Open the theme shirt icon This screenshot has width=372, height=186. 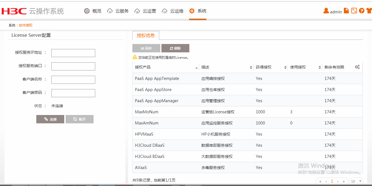click(369, 11)
